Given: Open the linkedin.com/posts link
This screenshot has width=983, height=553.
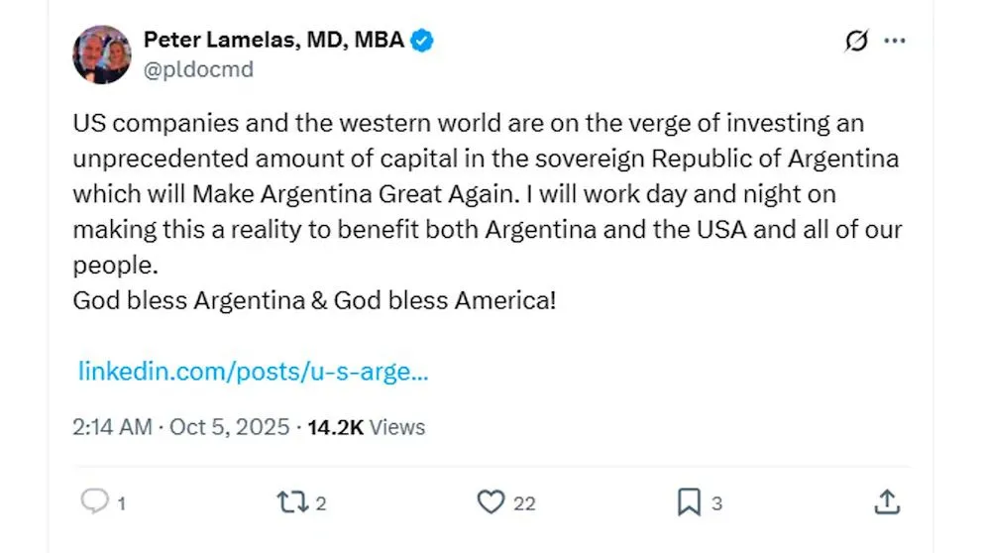Looking at the screenshot, I should click(253, 373).
